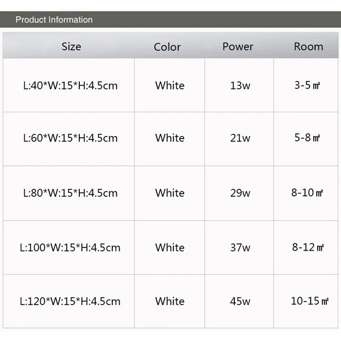The image size is (341, 341).
Task: Select the Size column header
Action: [71, 46]
